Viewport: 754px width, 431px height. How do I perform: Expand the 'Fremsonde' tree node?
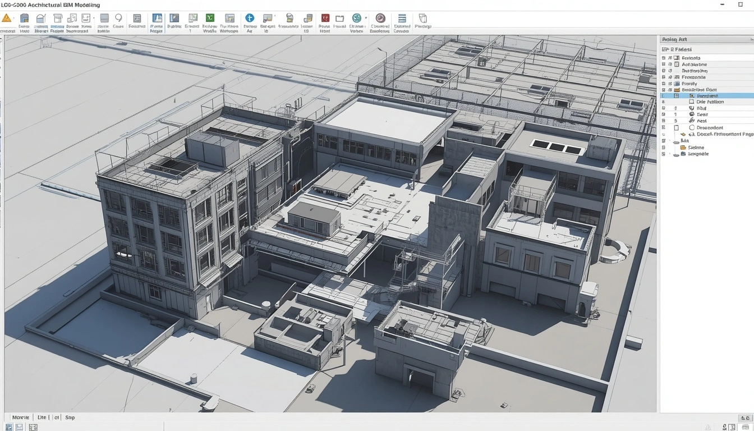(664, 77)
